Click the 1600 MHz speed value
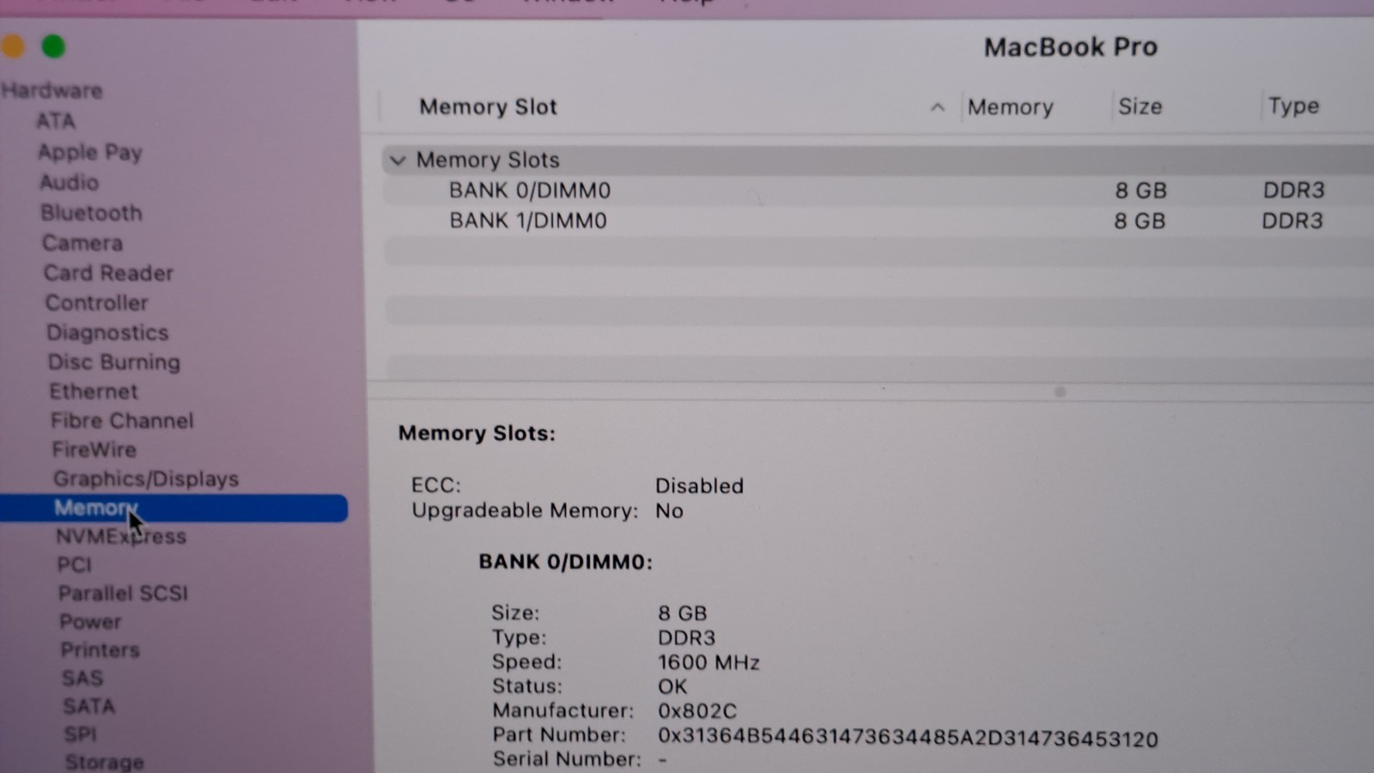 pyautogui.click(x=708, y=662)
